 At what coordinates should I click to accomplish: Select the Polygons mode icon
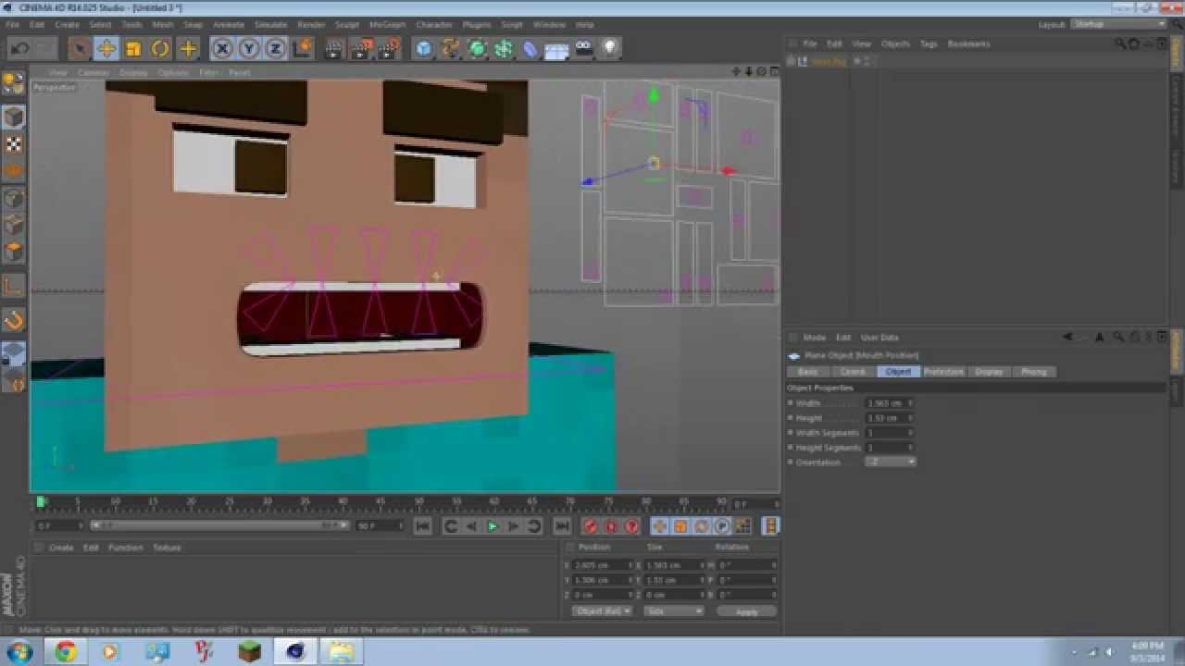pyautogui.click(x=13, y=252)
